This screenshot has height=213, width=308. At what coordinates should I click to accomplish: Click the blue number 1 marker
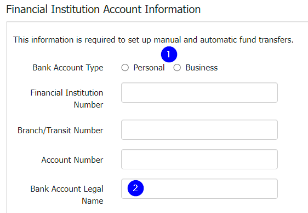tap(169, 55)
